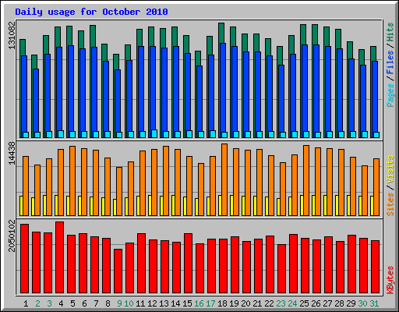399x312 pixels.
Task: Click weekend day label 16
Action: pyautogui.click(x=199, y=303)
